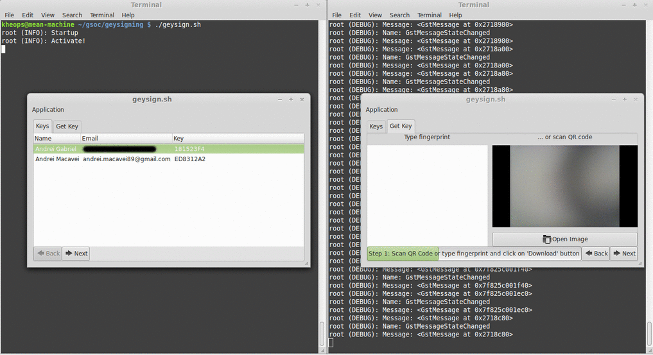Close the left Terminal window
The height and width of the screenshot is (355, 653).
[318, 5]
